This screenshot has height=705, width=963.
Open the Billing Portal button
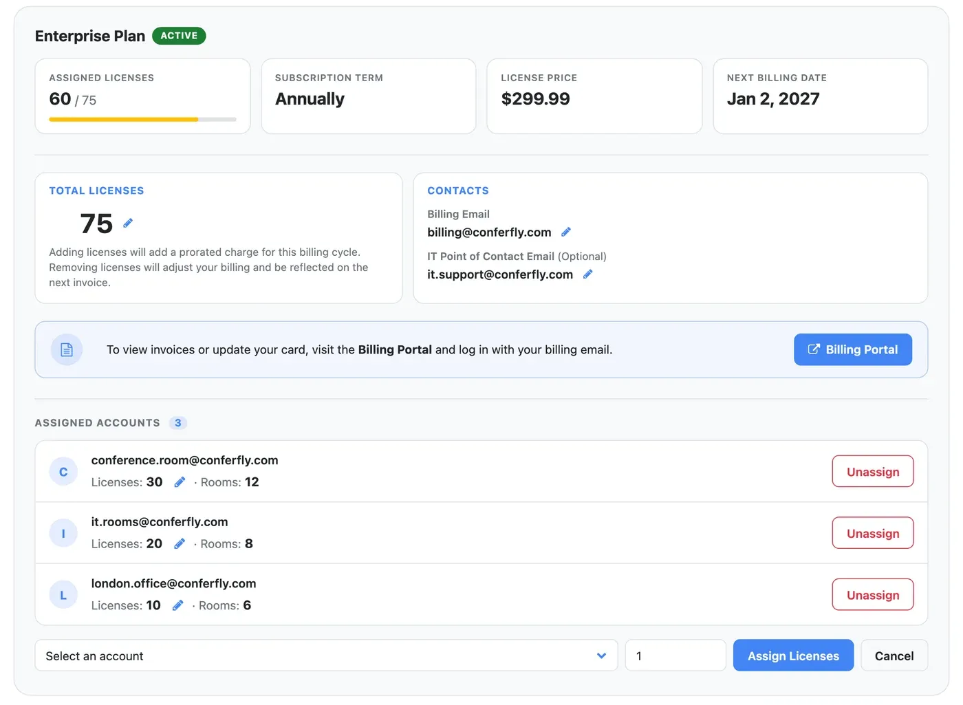tap(853, 349)
